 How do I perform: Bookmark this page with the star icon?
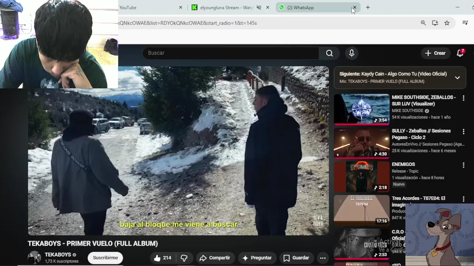click(447, 23)
